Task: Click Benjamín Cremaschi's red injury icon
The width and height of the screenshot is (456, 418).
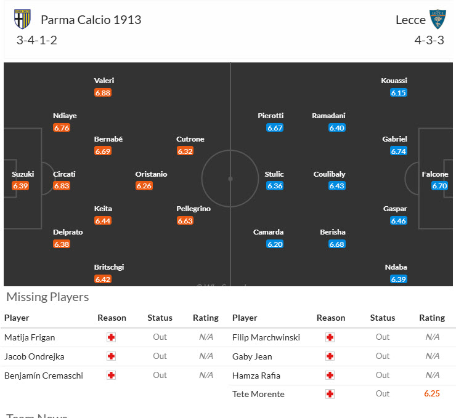Action: (112, 375)
